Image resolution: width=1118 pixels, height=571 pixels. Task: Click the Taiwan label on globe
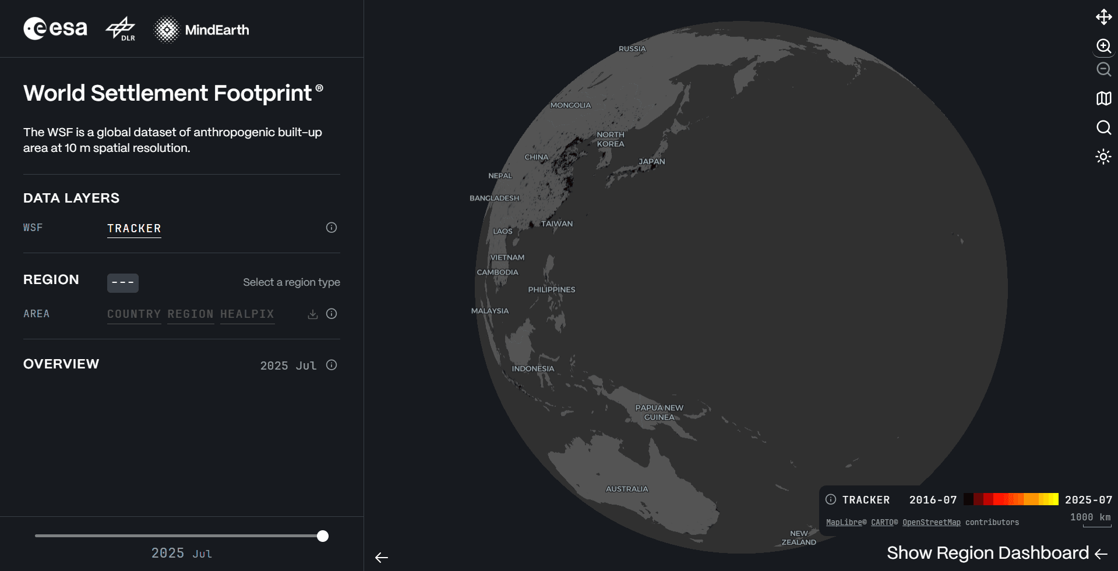coord(557,224)
